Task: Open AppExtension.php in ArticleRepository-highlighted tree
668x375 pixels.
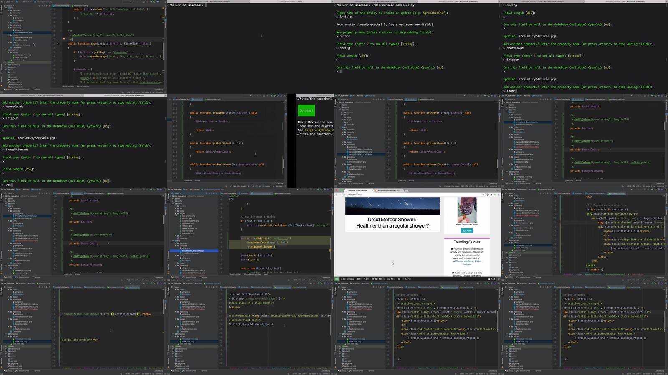Action: click(22, 45)
